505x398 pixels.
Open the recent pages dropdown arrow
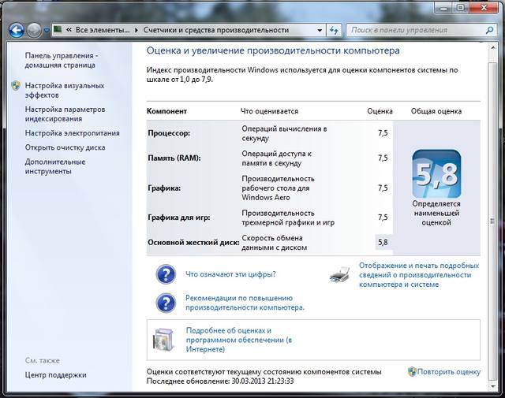coord(47,31)
